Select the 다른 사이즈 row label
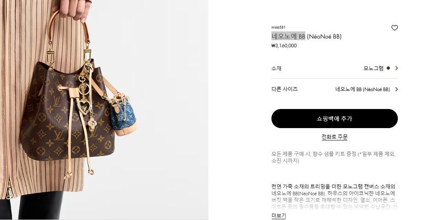 tap(284, 89)
